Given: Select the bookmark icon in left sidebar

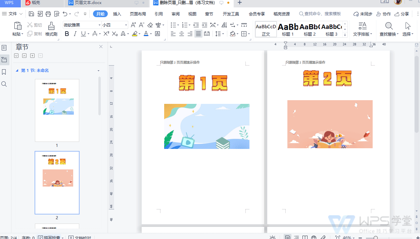Looking at the screenshot, I should click(x=4, y=72).
